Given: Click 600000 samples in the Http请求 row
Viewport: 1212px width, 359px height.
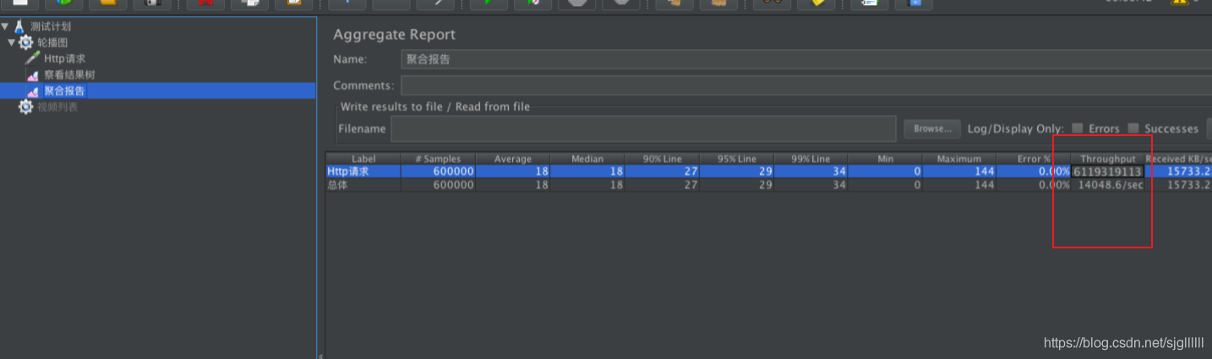Looking at the screenshot, I should (438, 171).
